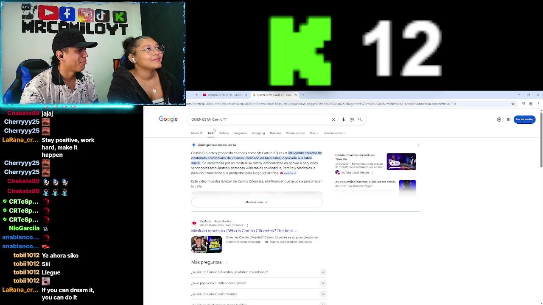Click the Visión general creada por IA label
The width and height of the screenshot is (543, 305).
click(217, 145)
